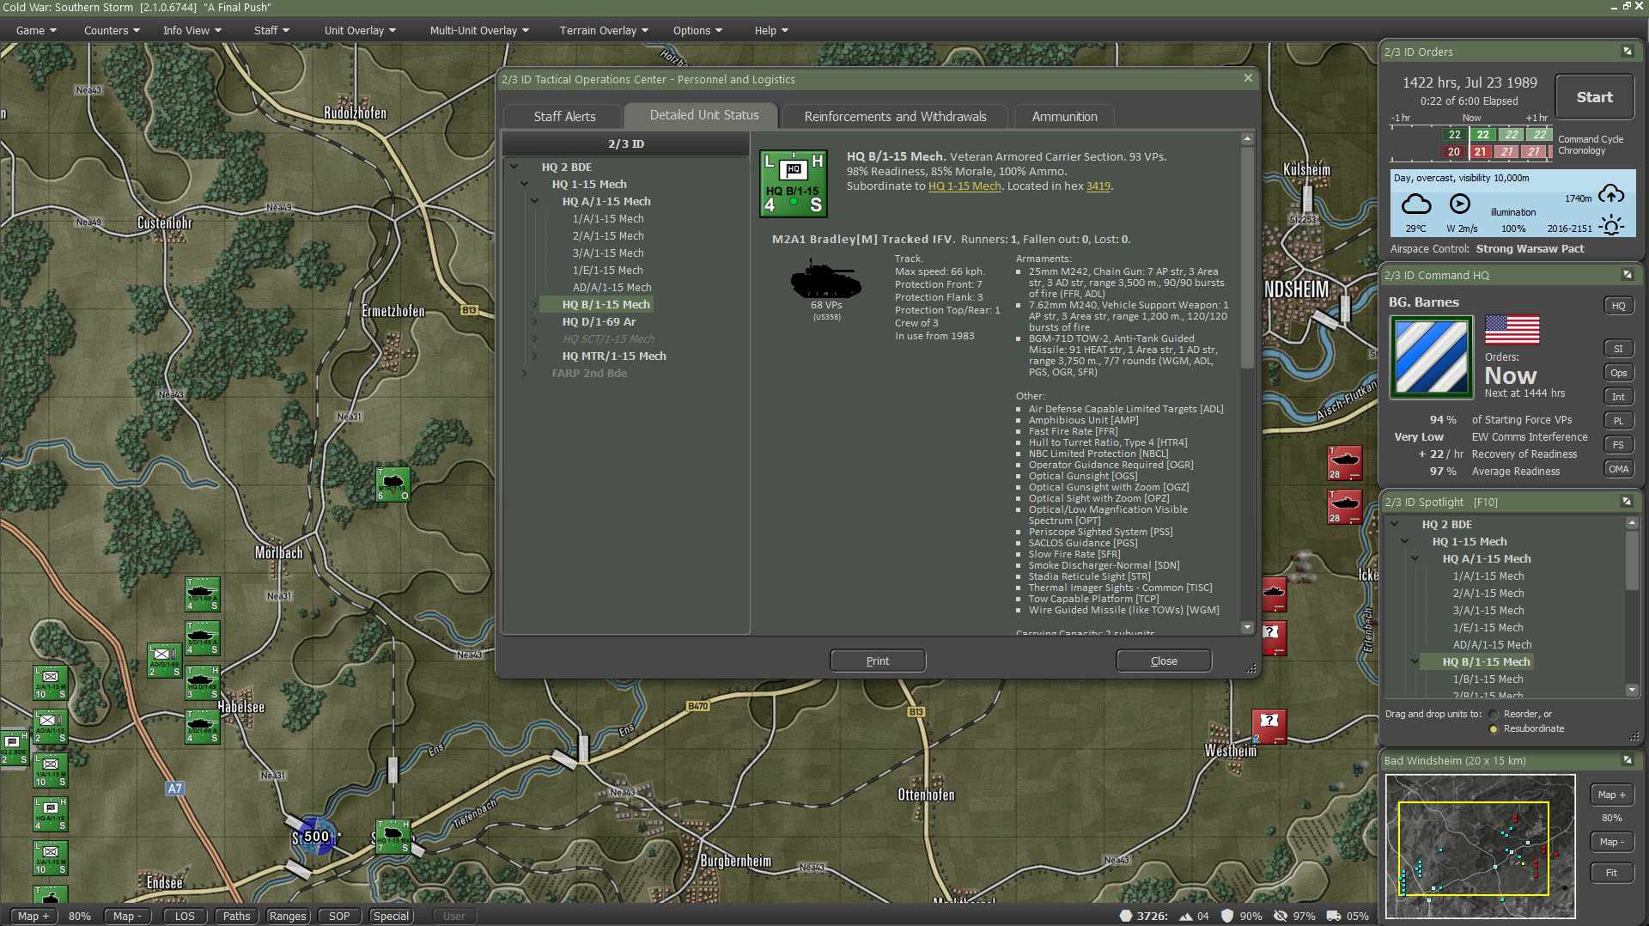
Task: Click the elevation mountain icon in status bar
Action: [1186, 916]
